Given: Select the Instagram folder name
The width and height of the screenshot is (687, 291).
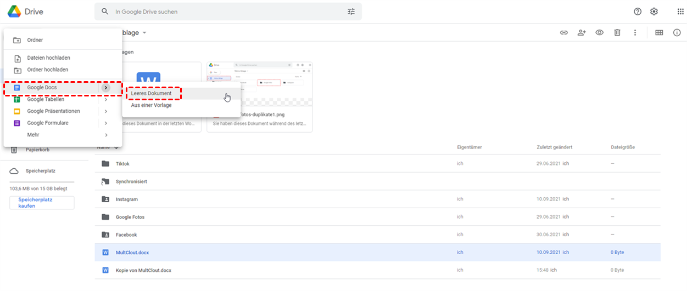Looking at the screenshot, I should (x=127, y=199).
